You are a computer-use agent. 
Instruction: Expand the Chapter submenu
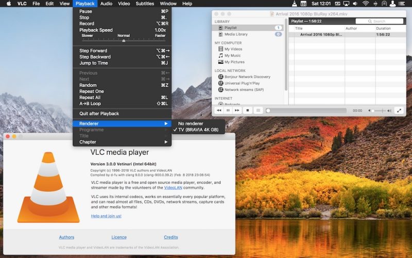point(122,142)
